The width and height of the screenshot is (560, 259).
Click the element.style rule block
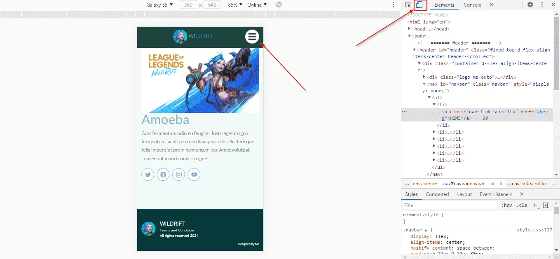[x=477, y=218]
